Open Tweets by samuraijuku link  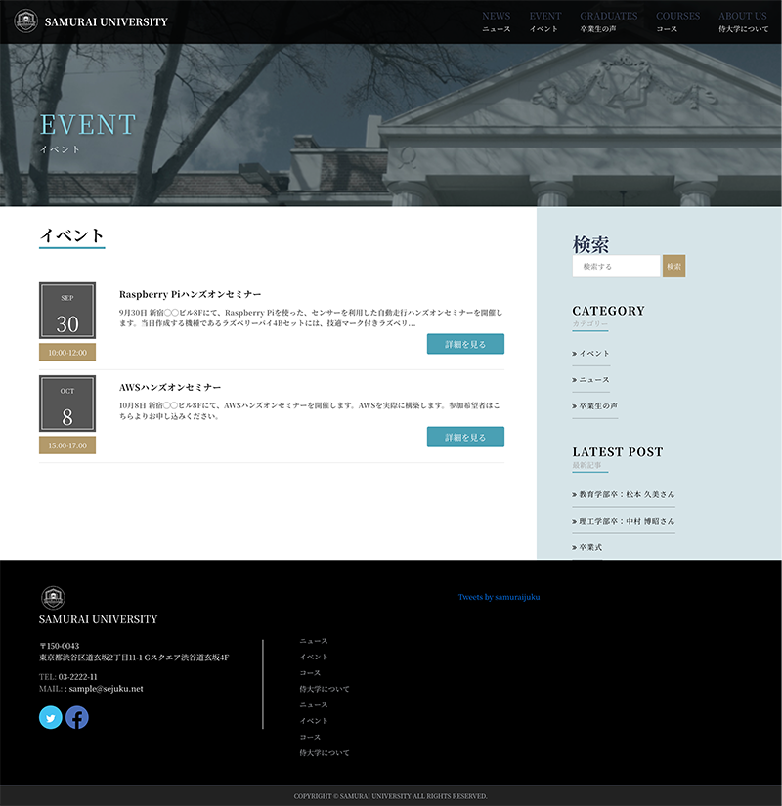click(500, 597)
